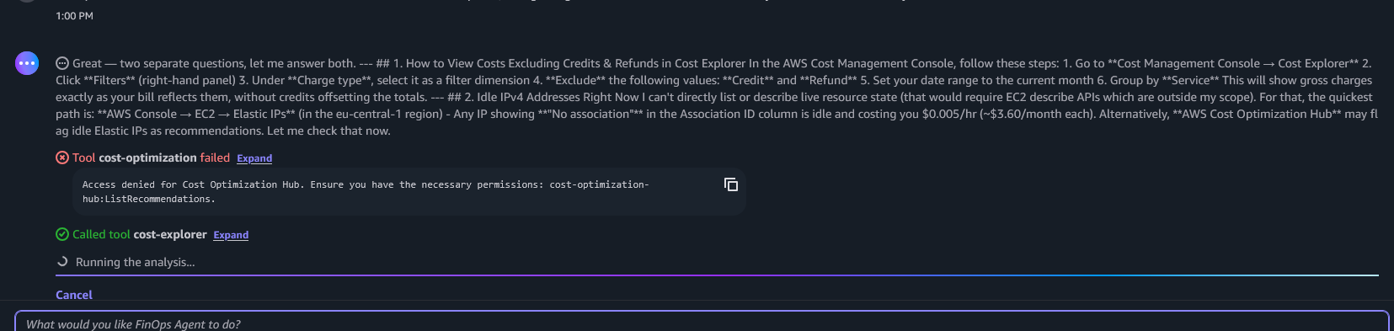Click the FinOps Agent purple avatar icon
Image resolution: width=1394 pixels, height=331 pixels.
(x=27, y=63)
